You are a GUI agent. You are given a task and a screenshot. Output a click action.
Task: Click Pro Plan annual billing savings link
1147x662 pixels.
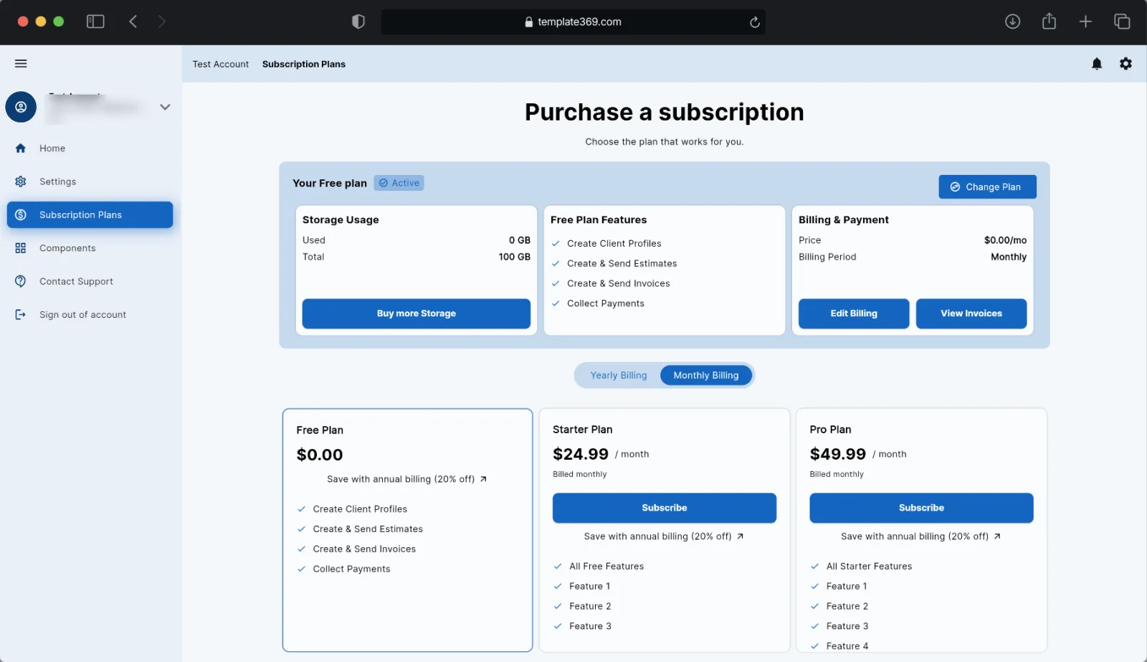click(x=921, y=536)
